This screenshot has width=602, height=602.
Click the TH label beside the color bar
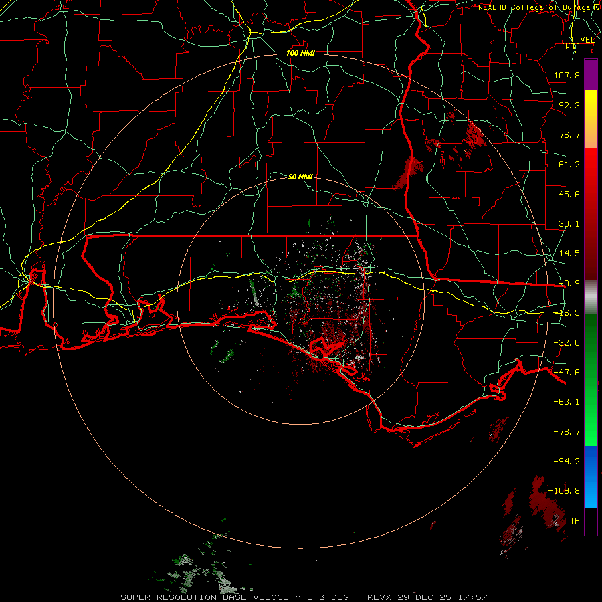[x=575, y=521]
